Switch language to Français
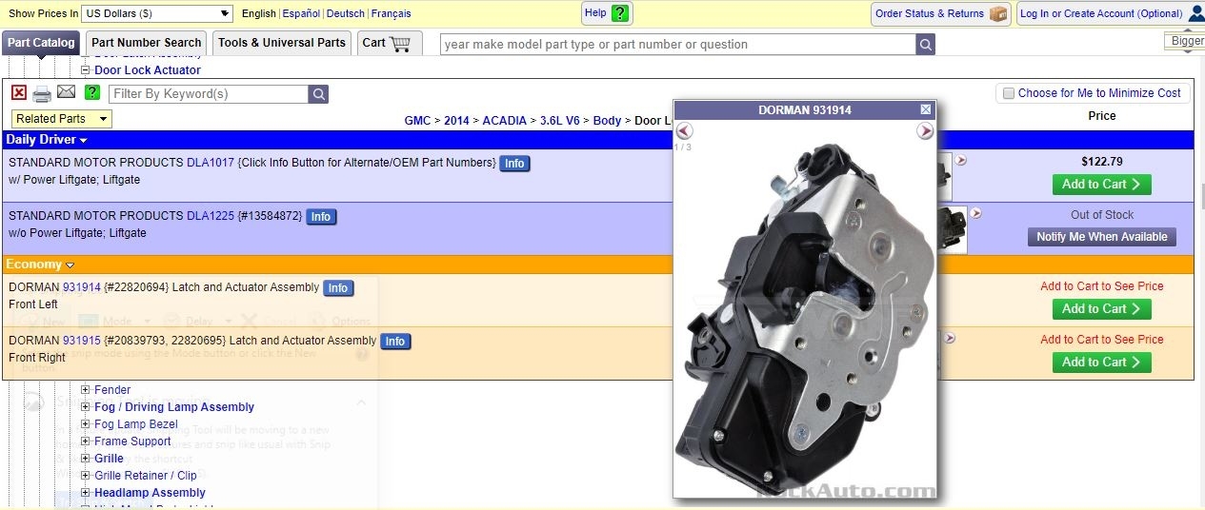The image size is (1205, 510). (391, 13)
